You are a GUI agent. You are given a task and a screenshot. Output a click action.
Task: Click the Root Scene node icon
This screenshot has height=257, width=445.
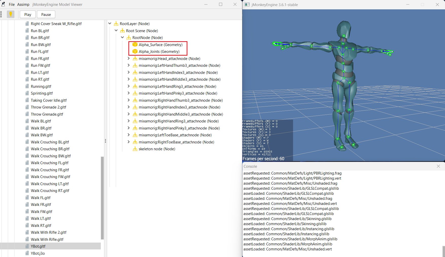tap(122, 31)
